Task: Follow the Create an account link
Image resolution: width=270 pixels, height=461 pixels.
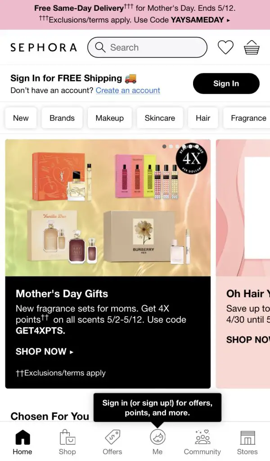Action: point(128,90)
